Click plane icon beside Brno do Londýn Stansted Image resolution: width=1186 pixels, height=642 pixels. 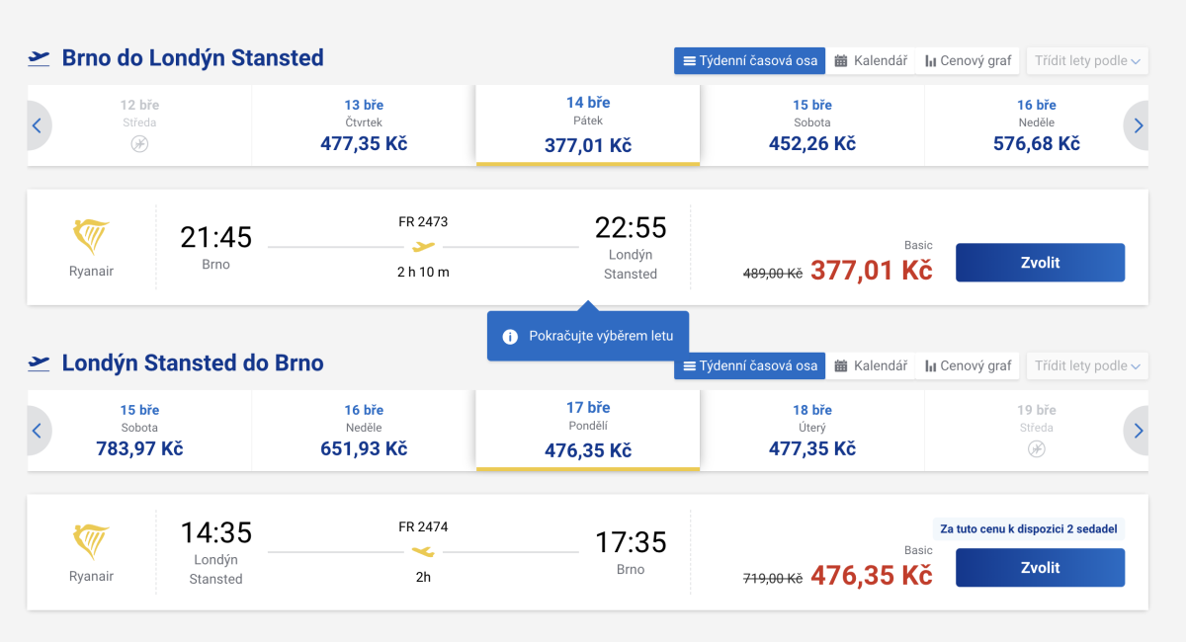point(40,58)
